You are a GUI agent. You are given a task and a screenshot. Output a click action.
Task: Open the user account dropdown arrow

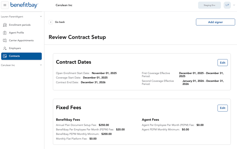(x=234, y=5)
